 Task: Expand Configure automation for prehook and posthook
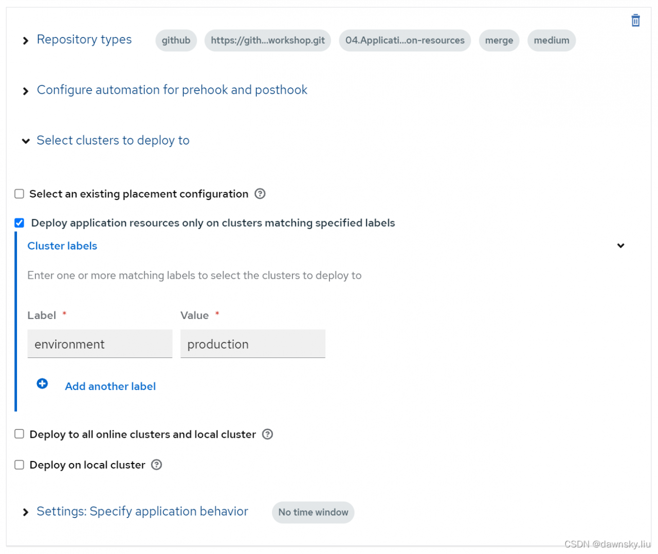click(x=26, y=91)
